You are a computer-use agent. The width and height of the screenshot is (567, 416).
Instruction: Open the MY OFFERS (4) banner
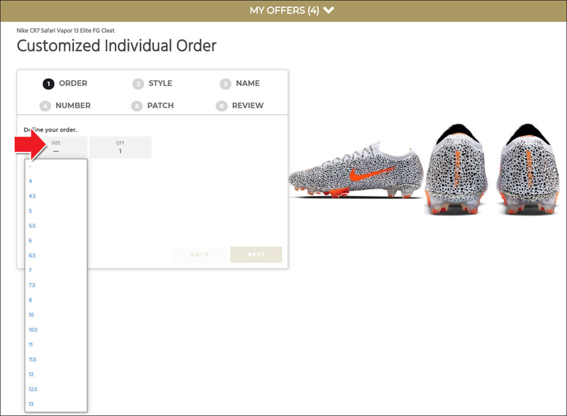[x=283, y=11]
